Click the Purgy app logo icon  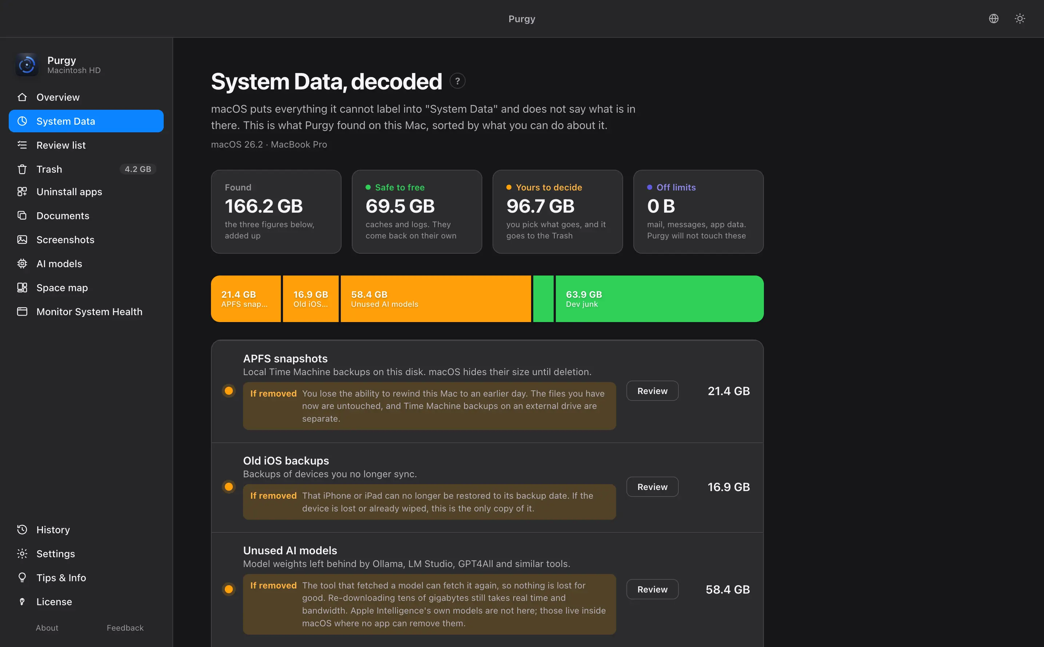pos(27,65)
